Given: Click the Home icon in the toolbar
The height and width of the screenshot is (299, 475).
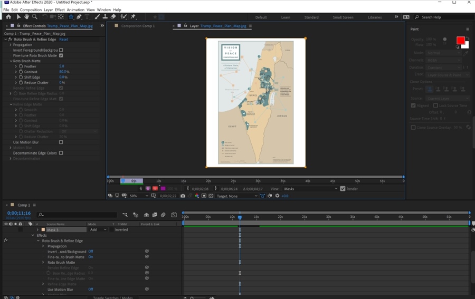Looking at the screenshot, I should (8, 17).
